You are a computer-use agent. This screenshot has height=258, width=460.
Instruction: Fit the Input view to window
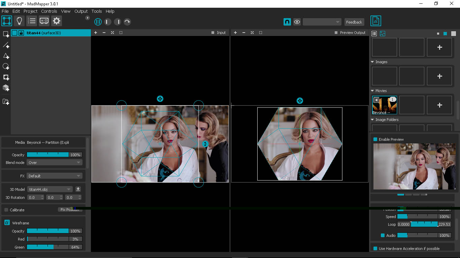112,33
